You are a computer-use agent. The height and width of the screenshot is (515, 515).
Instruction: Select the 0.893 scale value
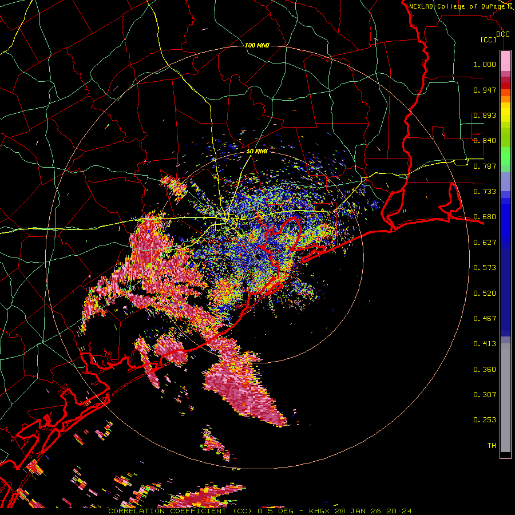(485, 115)
